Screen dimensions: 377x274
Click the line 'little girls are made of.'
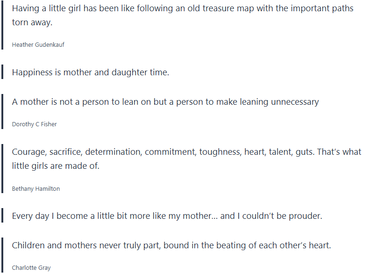(x=56, y=166)
